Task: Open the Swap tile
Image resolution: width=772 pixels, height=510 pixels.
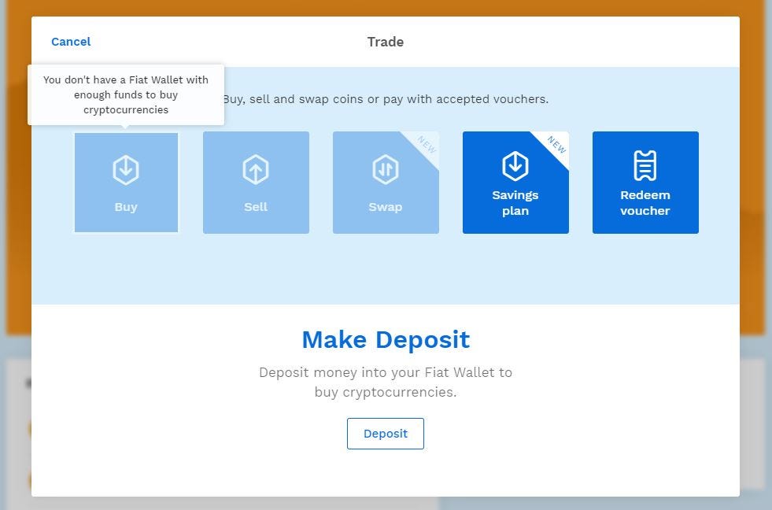Action: [386, 182]
